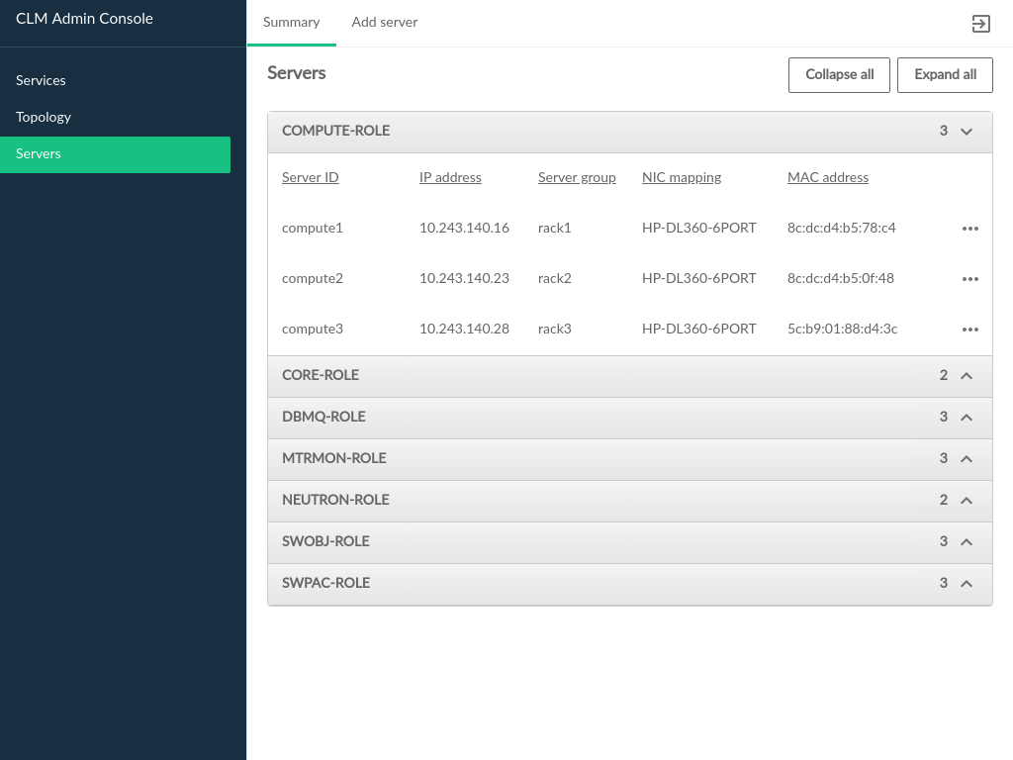Expand the NEUTRON-ROLE section
1013x760 pixels.
tap(967, 501)
